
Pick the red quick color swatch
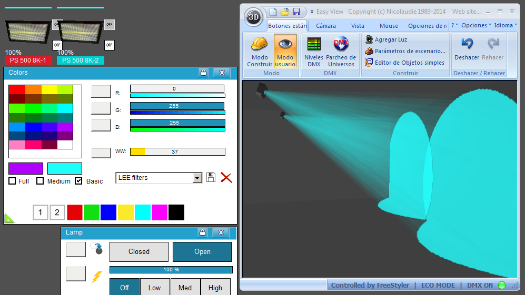75,212
